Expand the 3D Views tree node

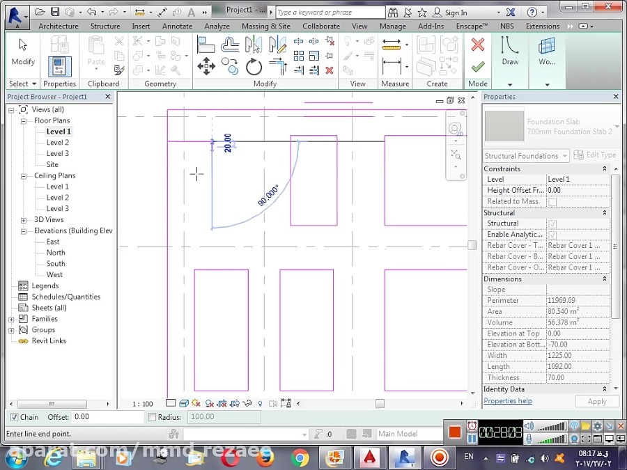click(23, 219)
